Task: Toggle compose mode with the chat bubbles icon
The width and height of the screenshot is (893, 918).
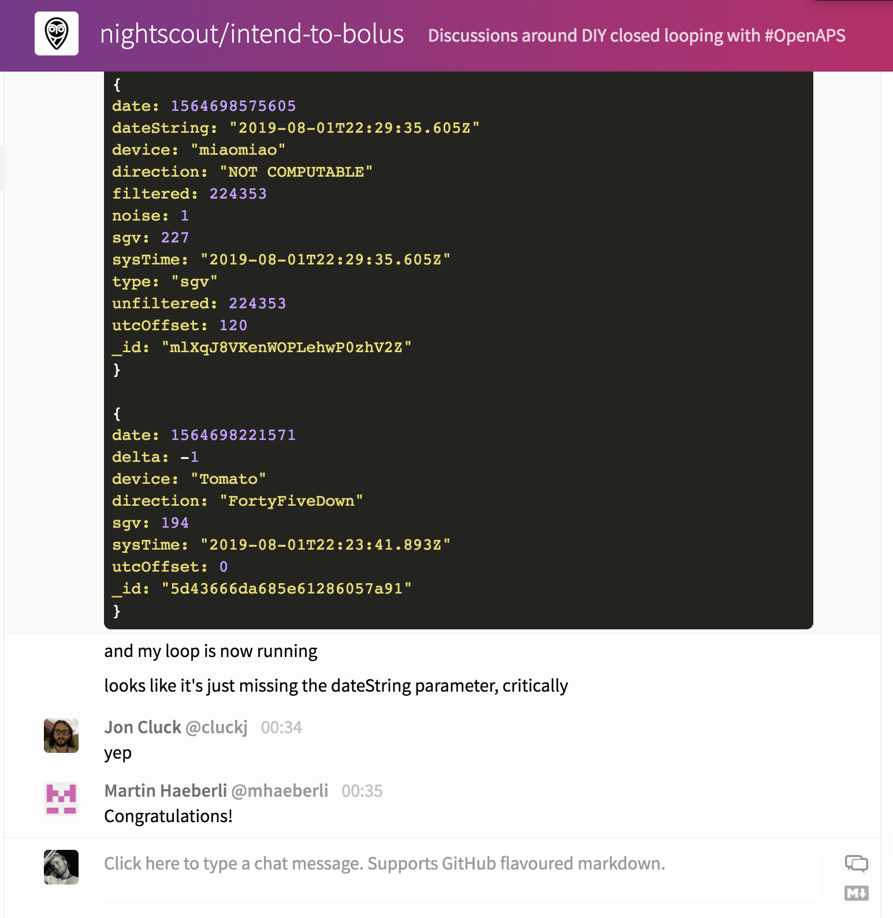Action: click(x=857, y=863)
